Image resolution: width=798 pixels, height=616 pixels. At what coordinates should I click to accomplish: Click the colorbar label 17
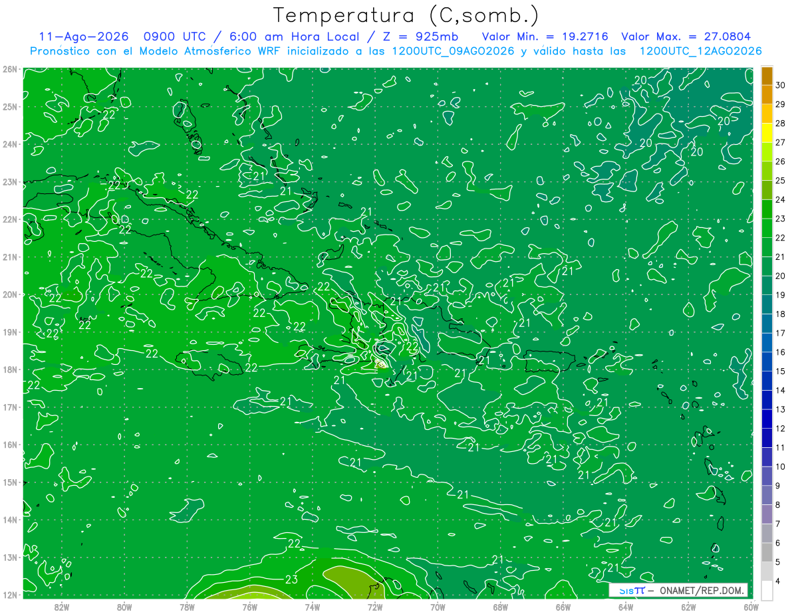coord(781,333)
